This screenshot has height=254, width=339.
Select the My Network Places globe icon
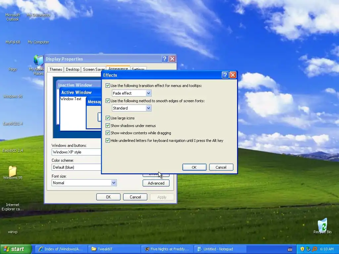[x=38, y=60]
